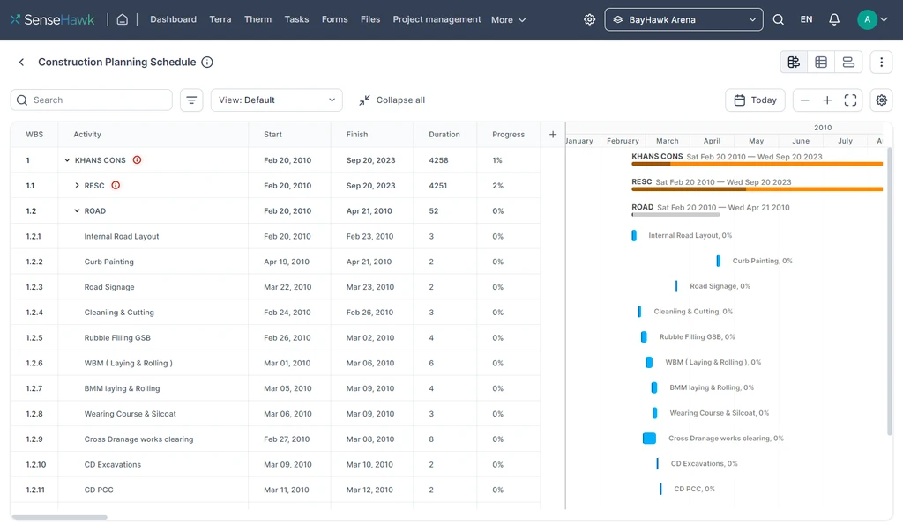This screenshot has width=903, height=531.
Task: Switch to table grid view
Action: click(x=821, y=62)
